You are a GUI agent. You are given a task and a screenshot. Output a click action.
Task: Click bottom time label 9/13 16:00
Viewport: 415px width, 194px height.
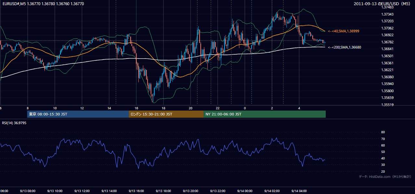tap(136, 191)
